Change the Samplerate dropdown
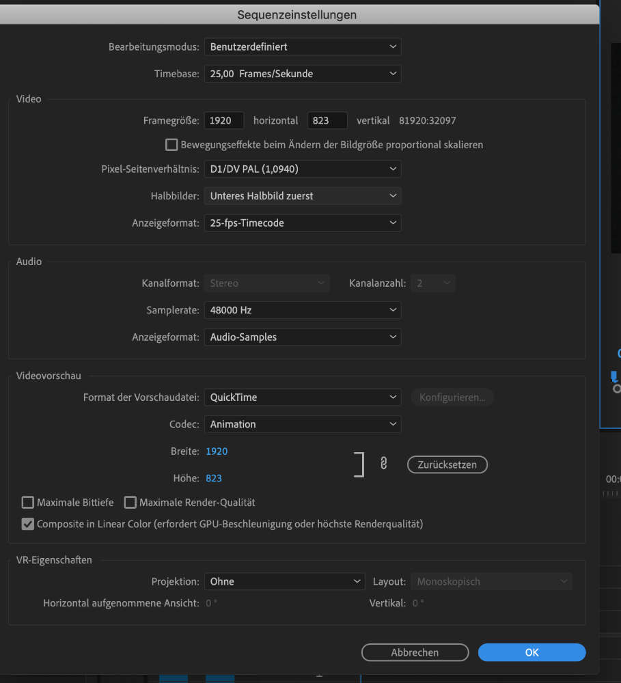The width and height of the screenshot is (621, 683). [x=302, y=310]
